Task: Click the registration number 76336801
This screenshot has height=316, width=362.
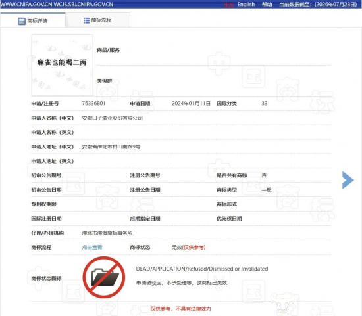Action: click(93, 104)
